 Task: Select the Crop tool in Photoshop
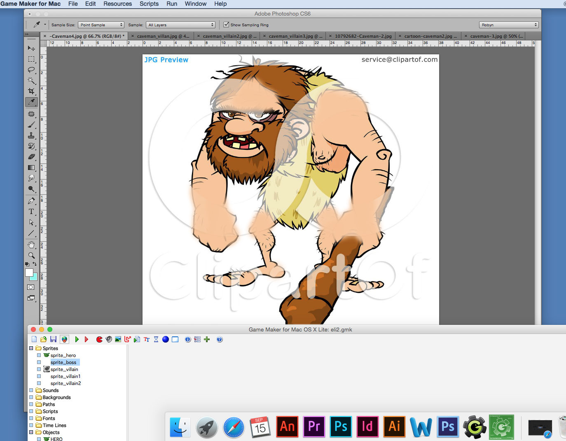click(31, 91)
